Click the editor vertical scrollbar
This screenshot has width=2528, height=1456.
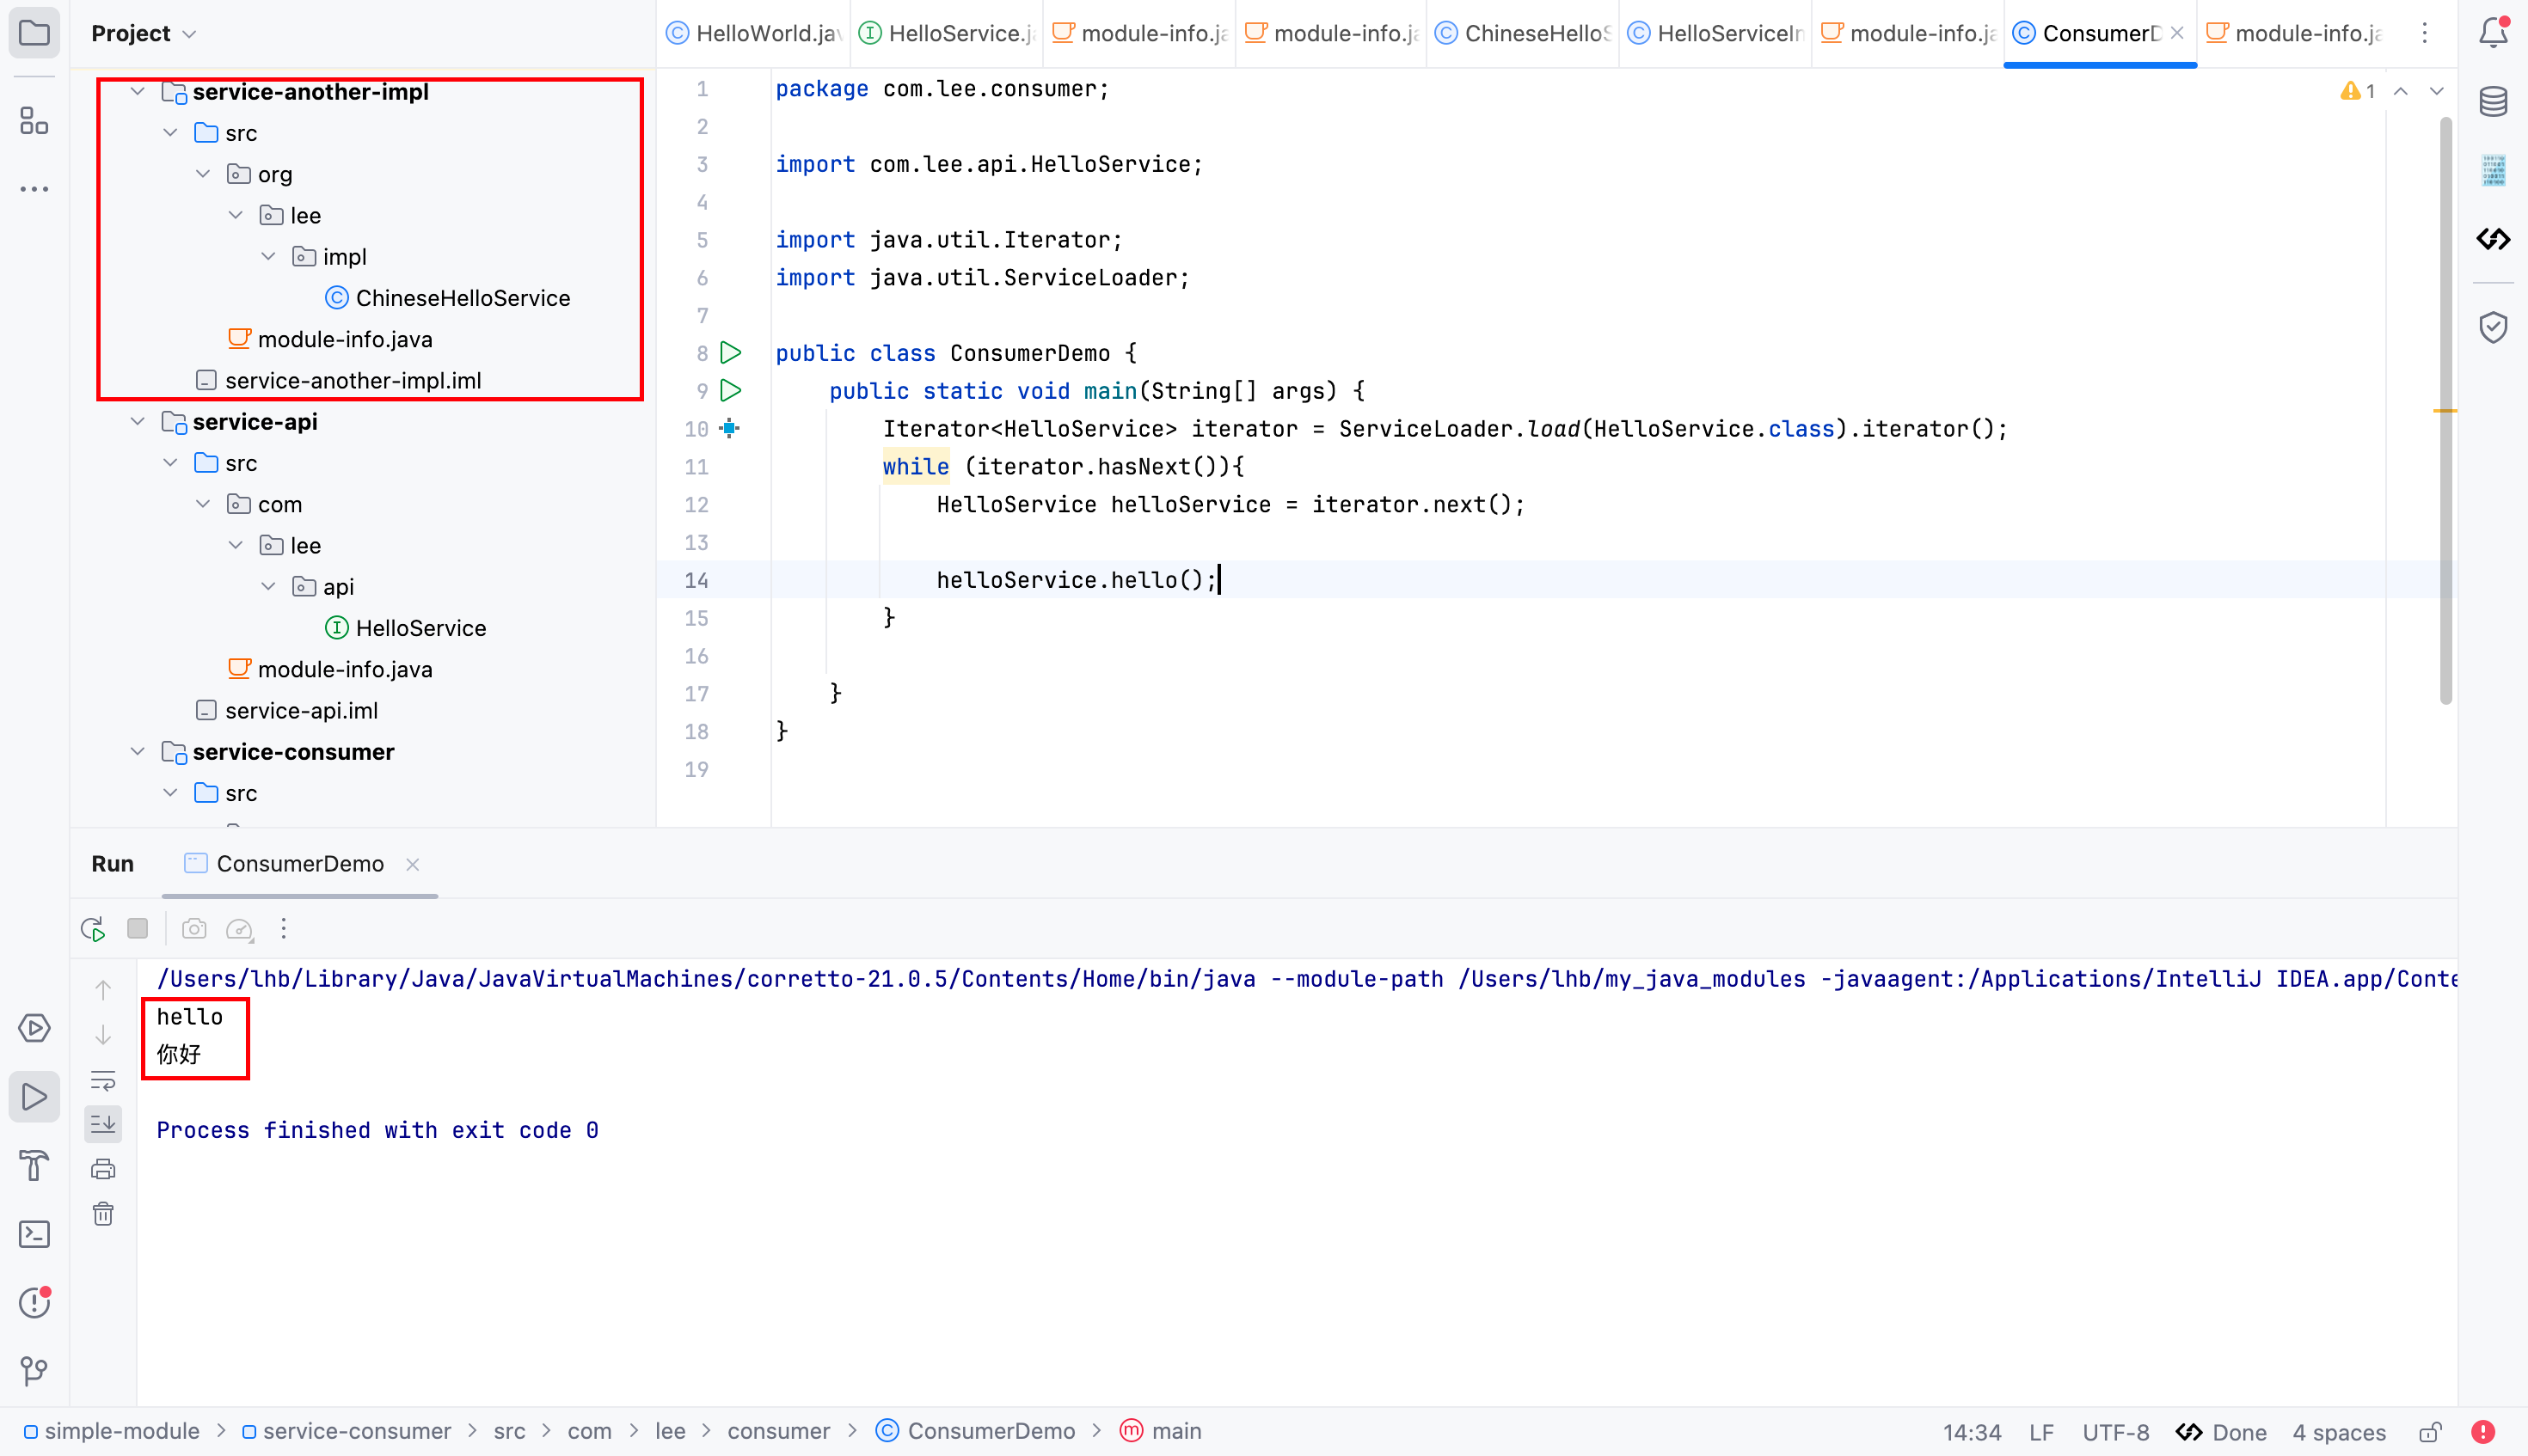2445,410
